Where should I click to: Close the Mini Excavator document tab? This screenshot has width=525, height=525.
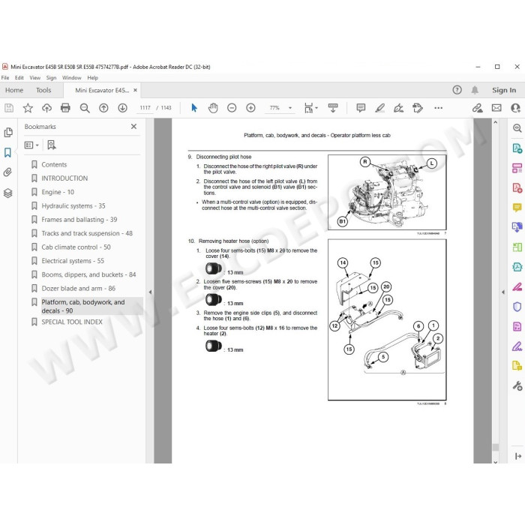[x=135, y=90]
